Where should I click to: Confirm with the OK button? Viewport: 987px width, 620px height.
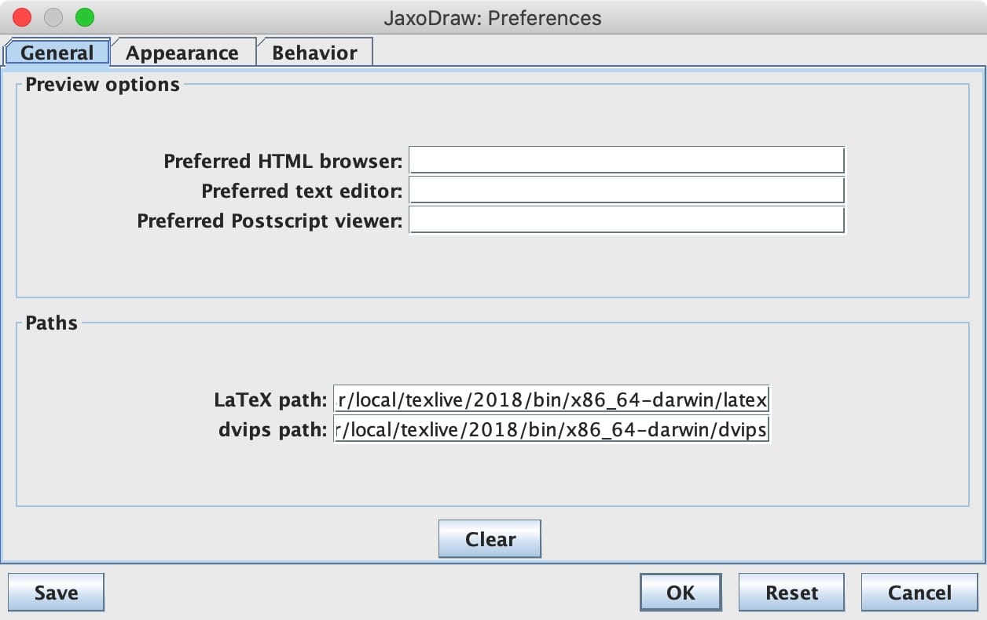click(681, 593)
